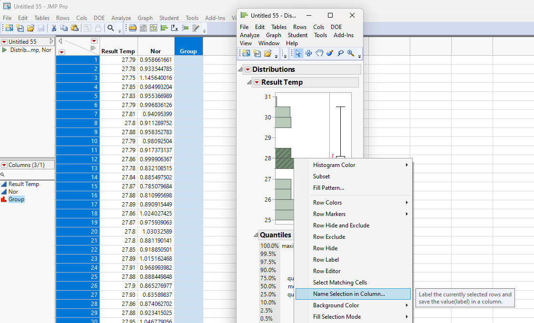Select the Brush tool in Distribution toolbar
Viewport: 534px width, 323px height.
[x=330, y=53]
